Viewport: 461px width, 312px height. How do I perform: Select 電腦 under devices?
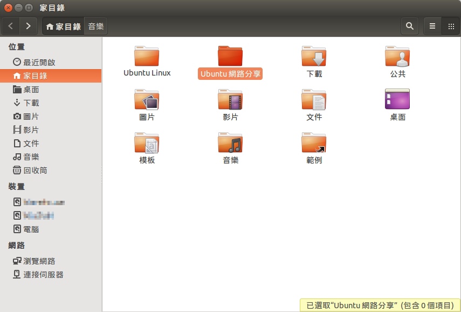pos(51,229)
